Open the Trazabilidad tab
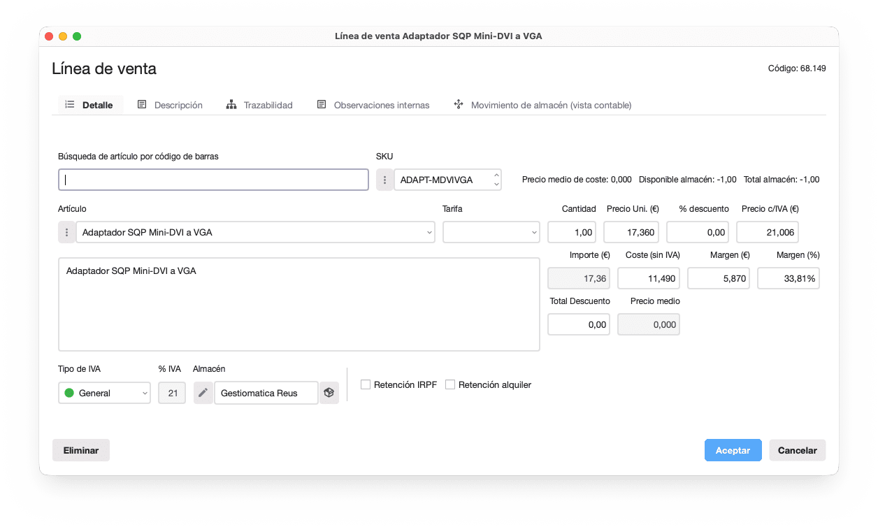 point(259,105)
